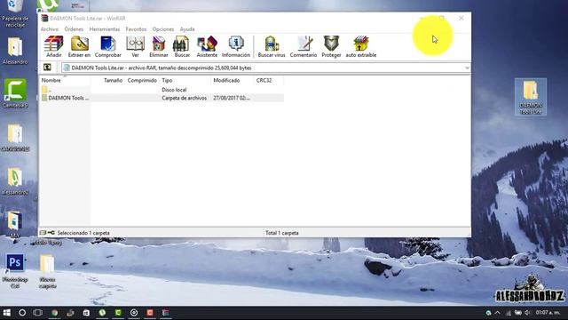The width and height of the screenshot is (568, 320).
Task: Open the Papelera de reciclaje desktop icon
Action: click(x=15, y=14)
